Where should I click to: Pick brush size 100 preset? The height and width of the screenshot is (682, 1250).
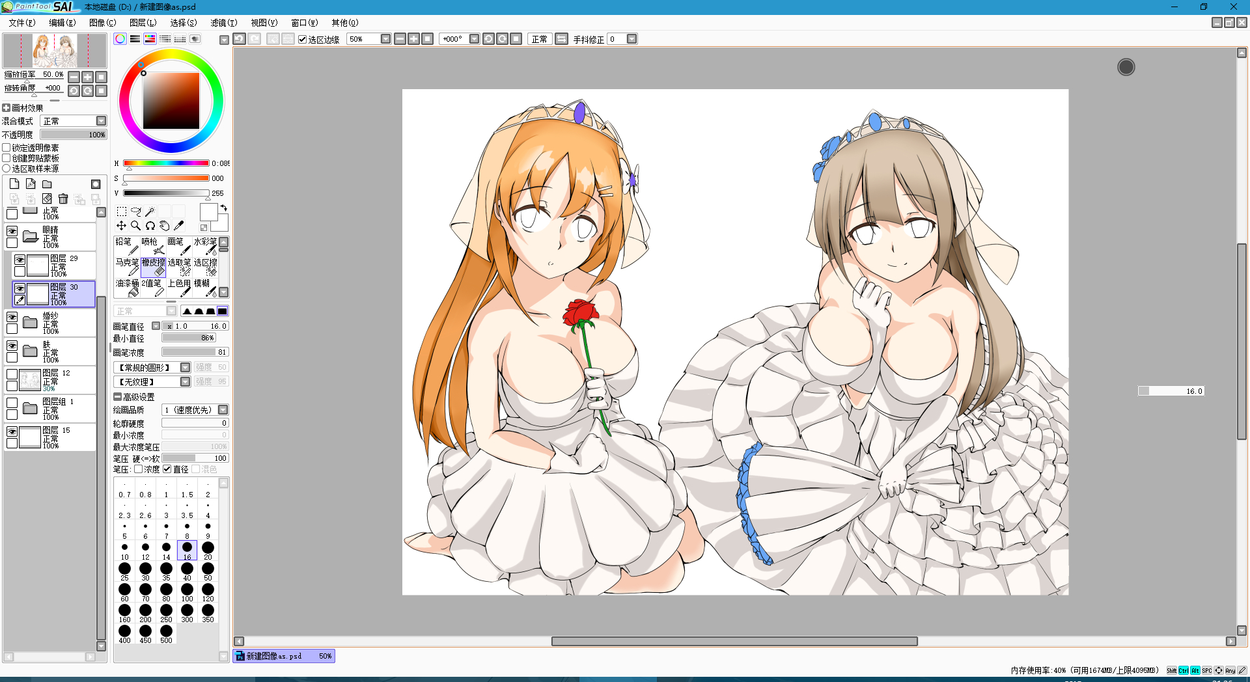pos(187,592)
